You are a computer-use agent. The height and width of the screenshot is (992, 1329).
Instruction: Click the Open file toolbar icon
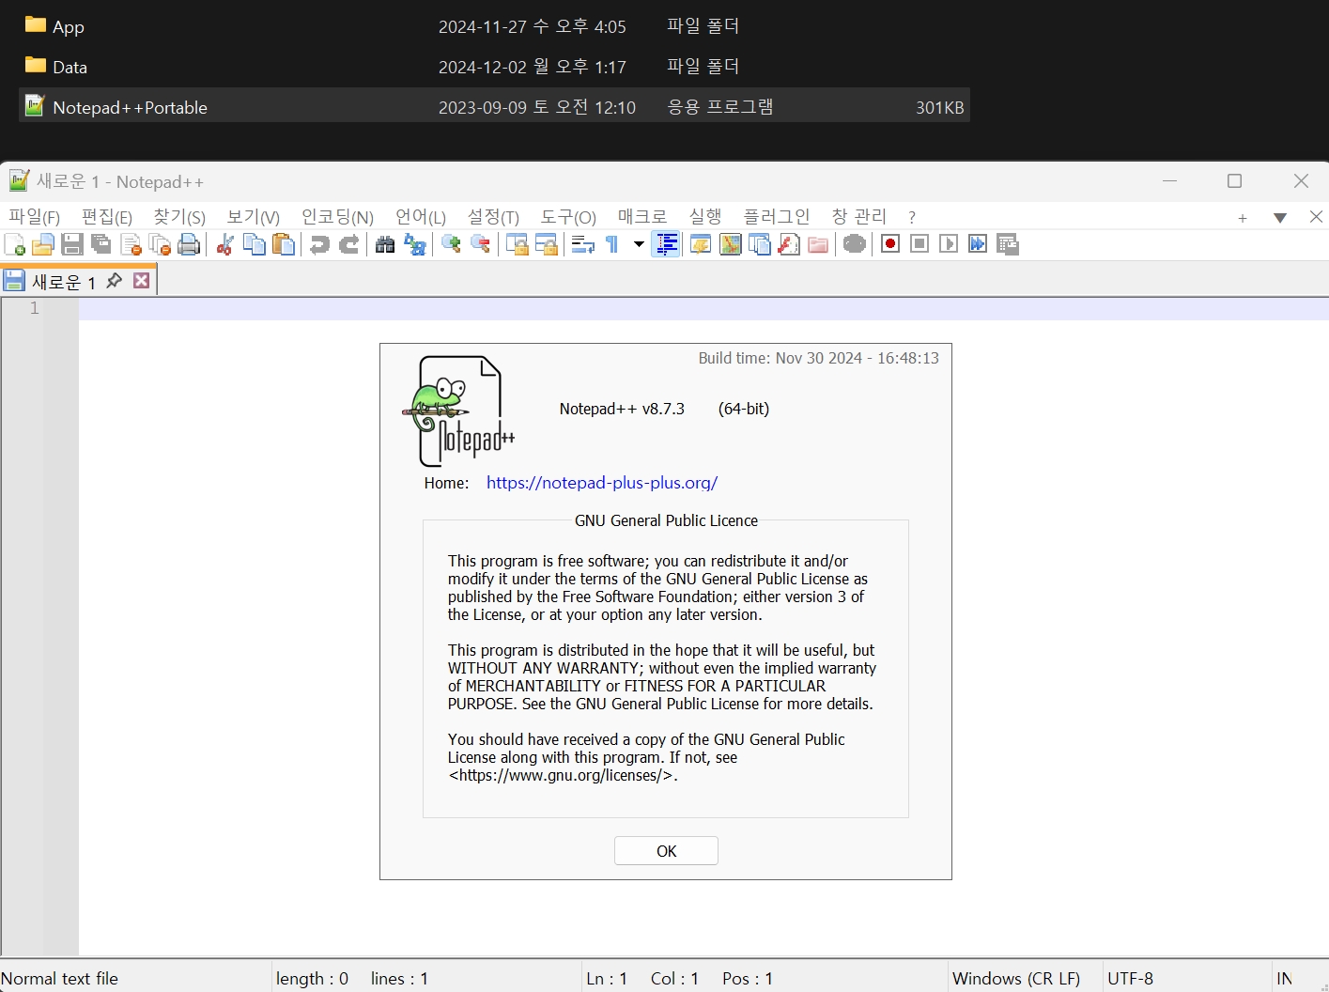point(43,245)
